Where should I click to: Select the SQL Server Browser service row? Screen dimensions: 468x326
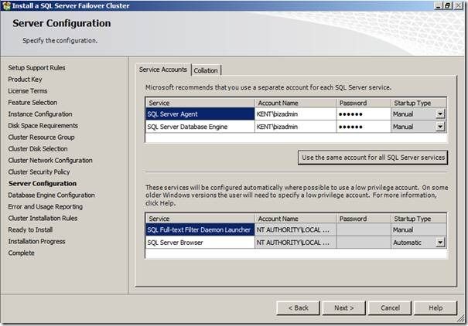click(200, 243)
